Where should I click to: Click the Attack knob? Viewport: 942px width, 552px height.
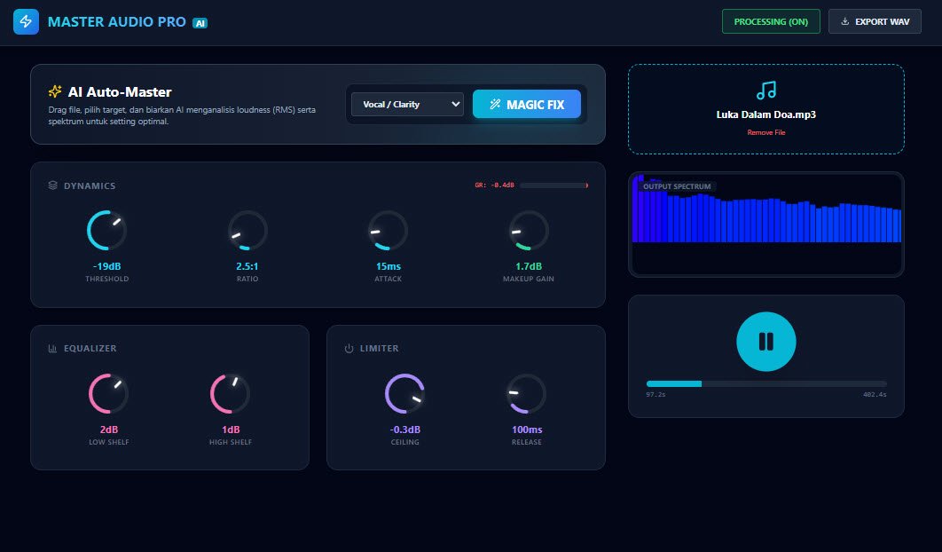point(389,231)
